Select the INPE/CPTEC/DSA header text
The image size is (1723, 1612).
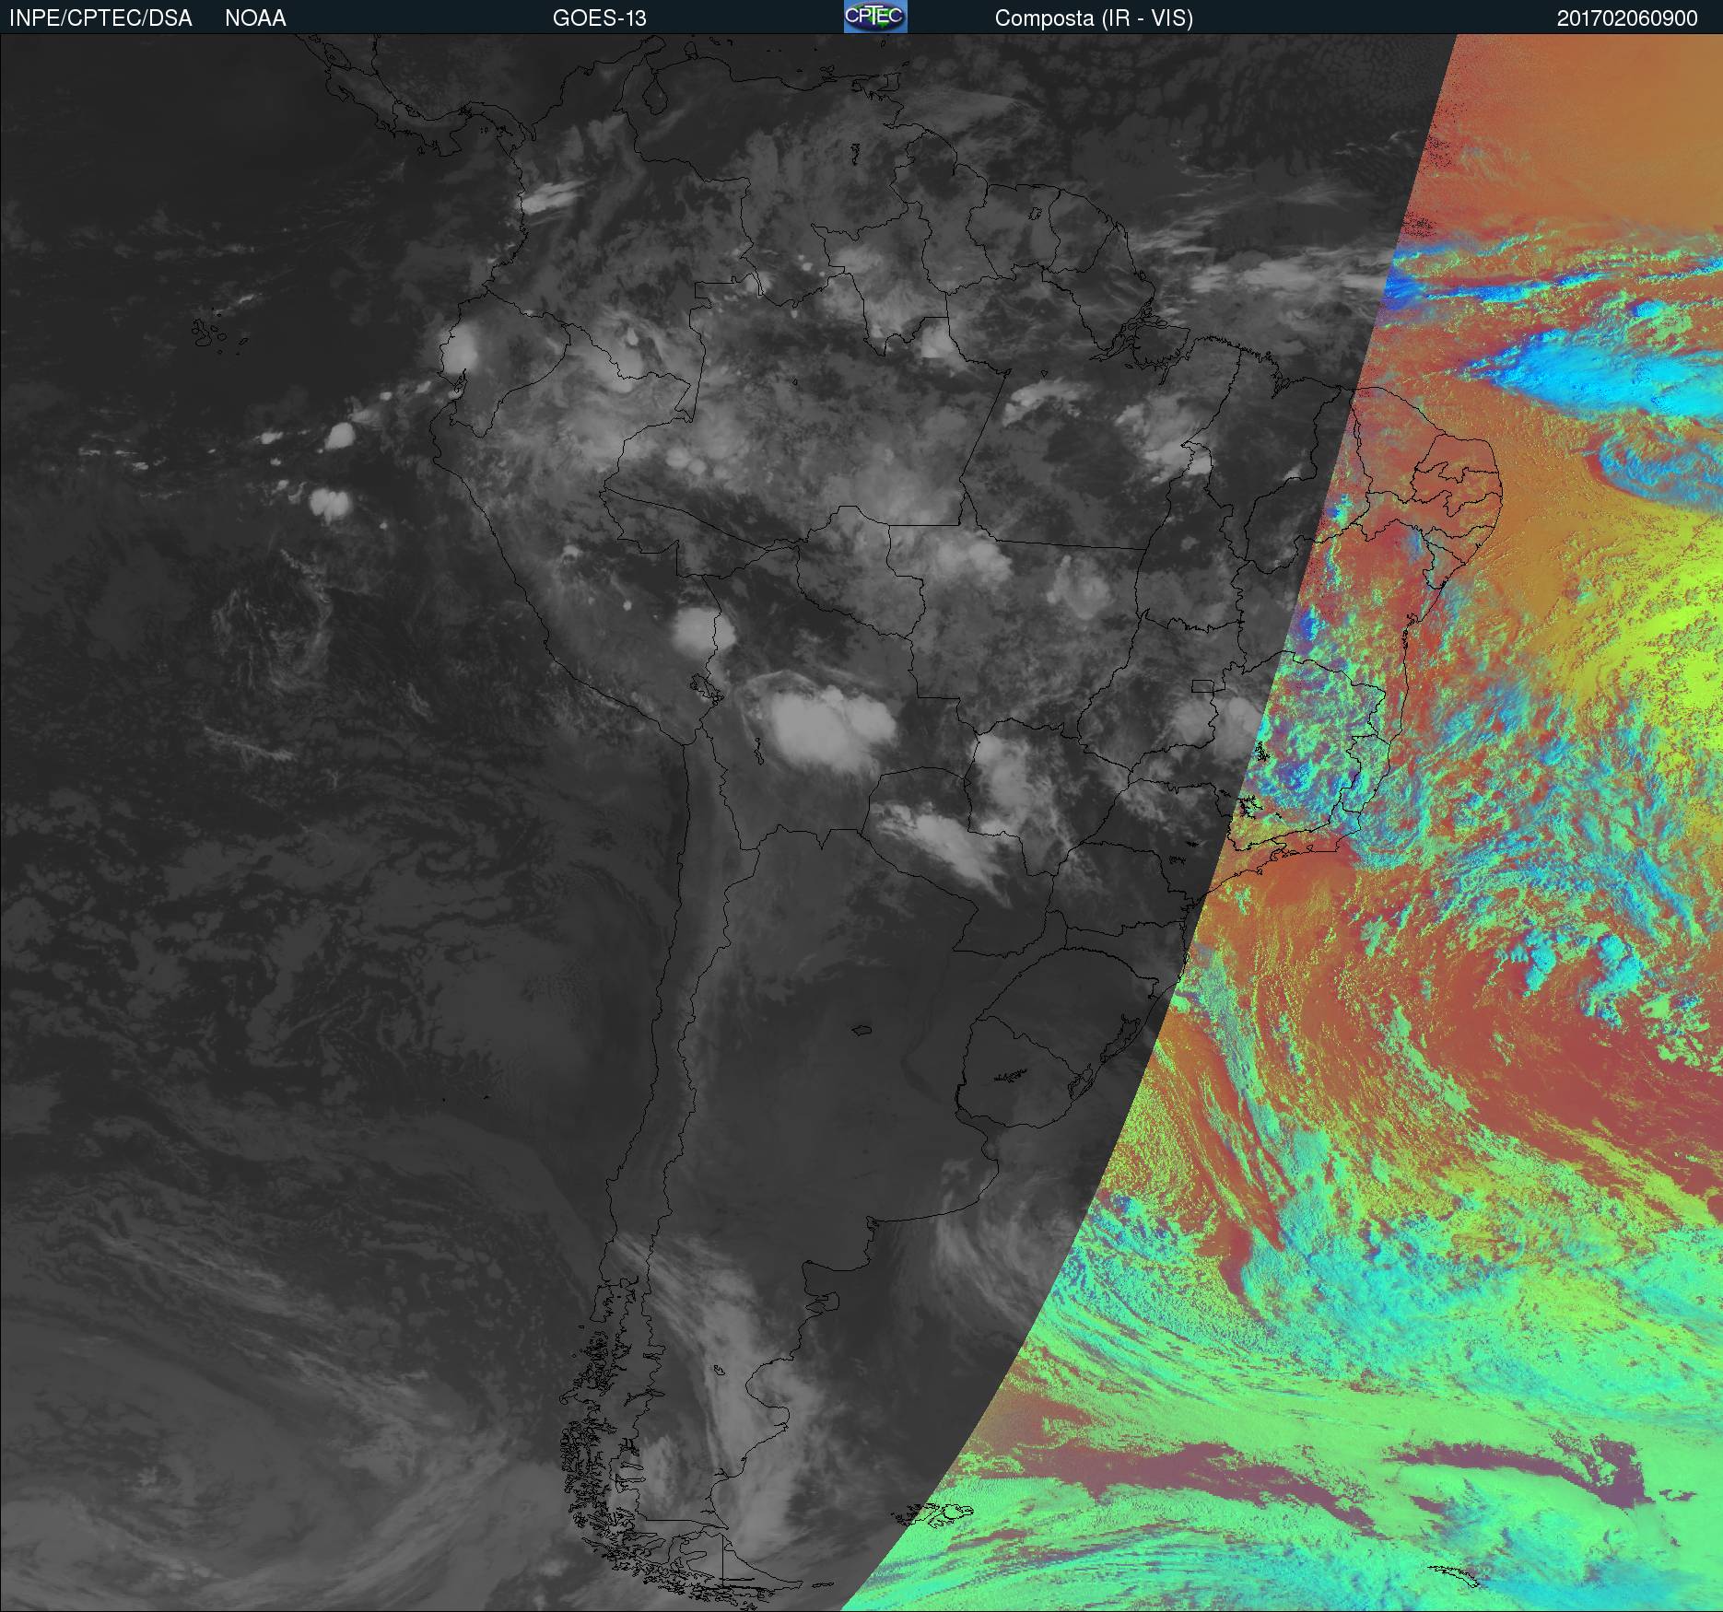[x=100, y=18]
